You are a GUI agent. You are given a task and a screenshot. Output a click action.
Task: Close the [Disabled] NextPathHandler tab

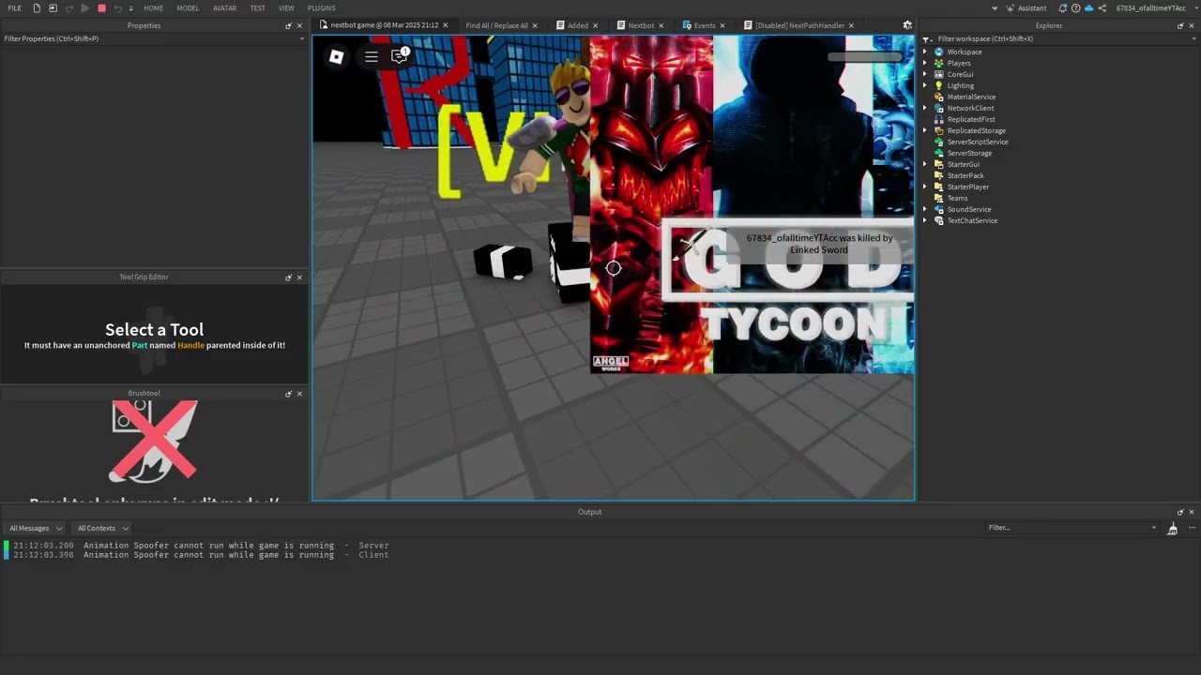click(851, 25)
